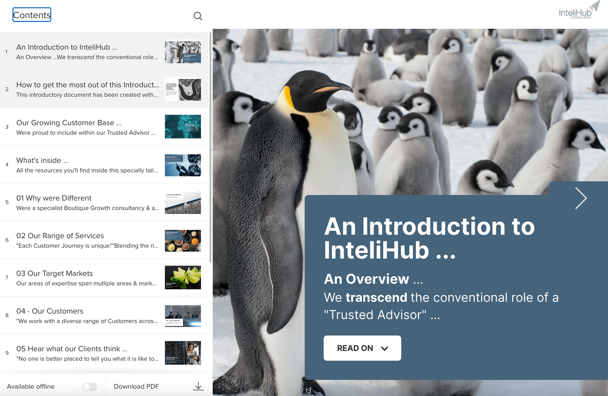
Task: Click the Contents heading
Action: point(32,15)
